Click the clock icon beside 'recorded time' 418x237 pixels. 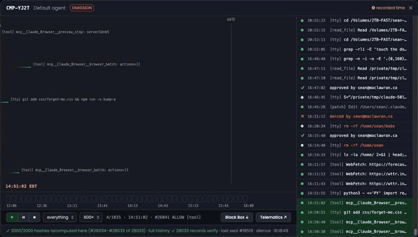[x=373, y=8]
